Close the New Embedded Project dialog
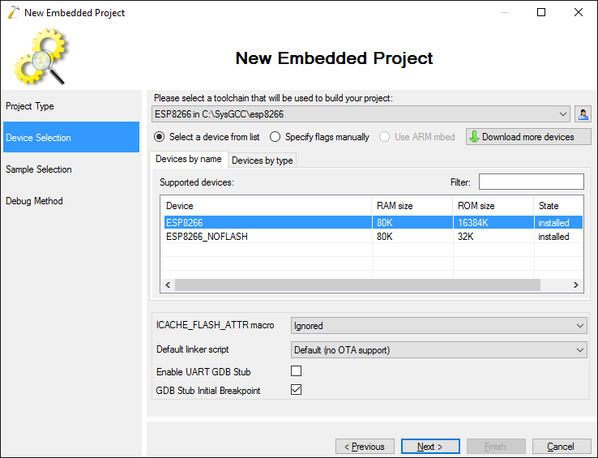The height and width of the screenshot is (458, 598). point(579,12)
